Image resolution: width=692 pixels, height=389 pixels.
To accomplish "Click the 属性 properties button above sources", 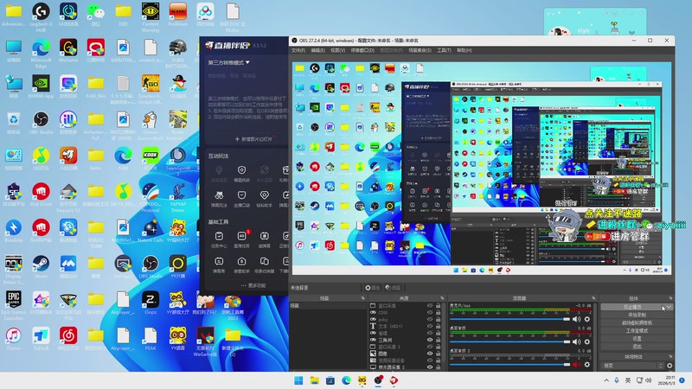I will pyautogui.click(x=372, y=288).
